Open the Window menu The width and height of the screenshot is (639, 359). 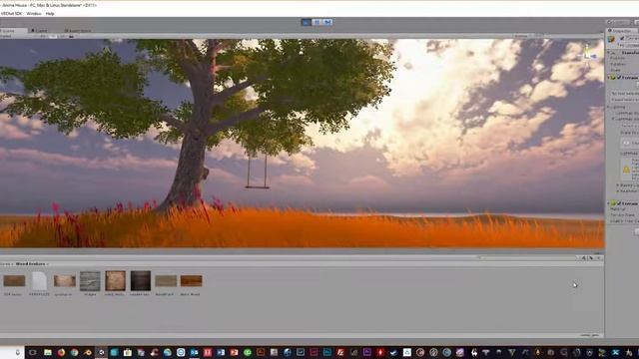(34, 13)
